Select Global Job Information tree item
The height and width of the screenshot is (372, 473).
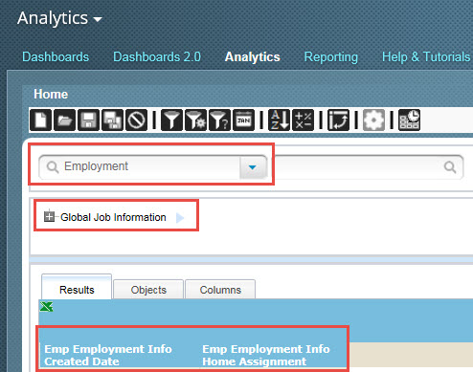pyautogui.click(x=113, y=217)
